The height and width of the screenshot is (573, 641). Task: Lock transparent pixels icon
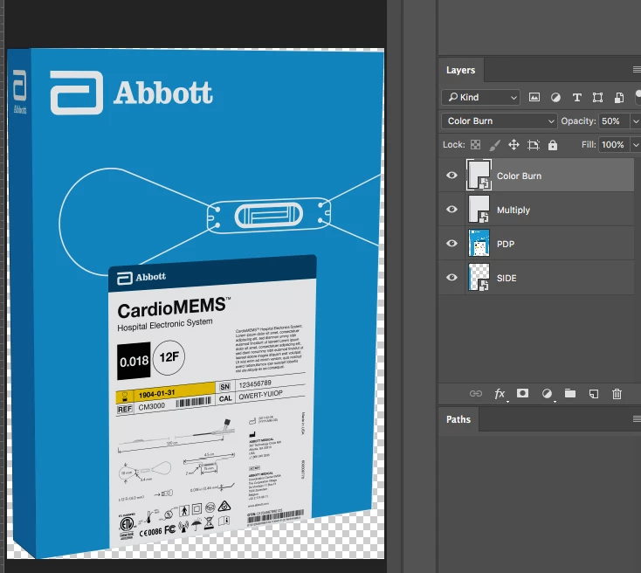(475, 145)
